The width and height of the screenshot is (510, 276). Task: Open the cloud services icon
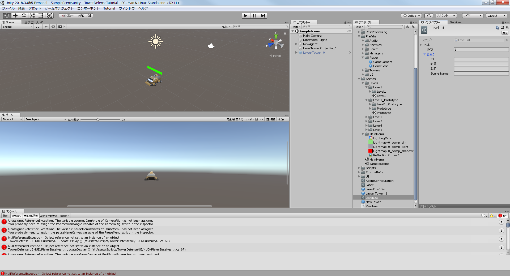[429, 16]
